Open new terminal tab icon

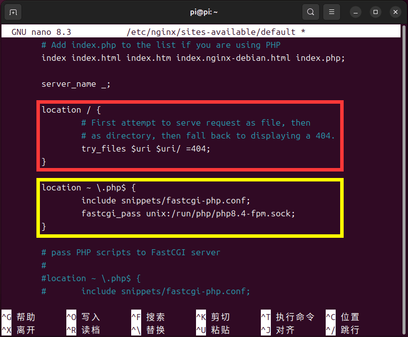click(13, 12)
